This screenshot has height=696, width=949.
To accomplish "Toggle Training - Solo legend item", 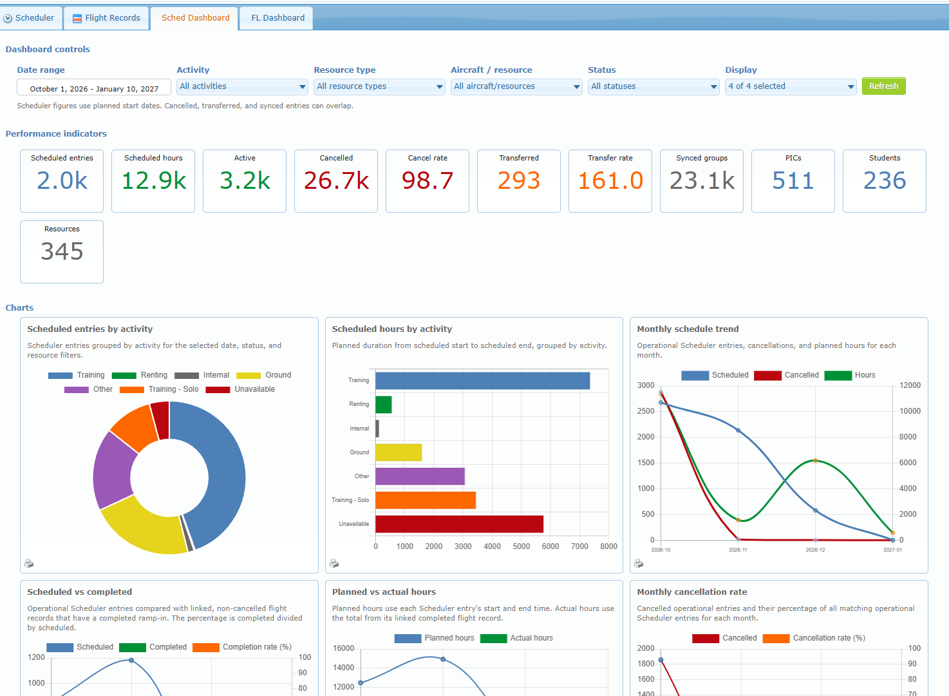I will [x=159, y=389].
